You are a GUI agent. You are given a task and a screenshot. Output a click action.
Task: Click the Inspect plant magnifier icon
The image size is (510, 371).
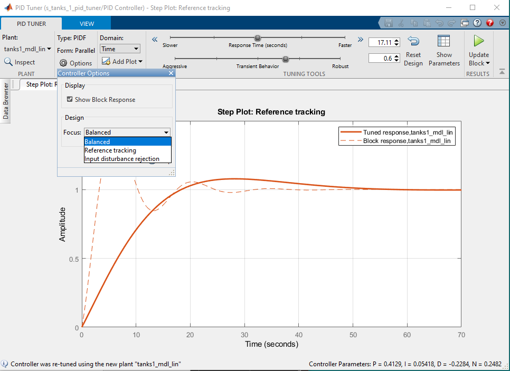click(8, 62)
